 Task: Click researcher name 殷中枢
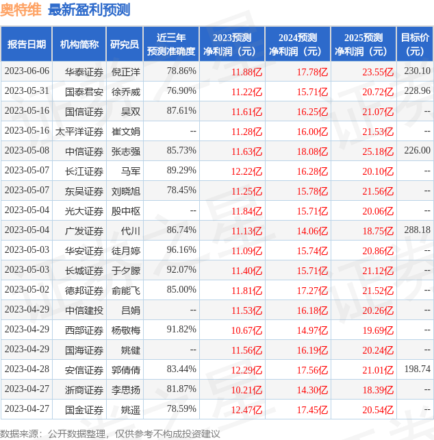click(126, 211)
